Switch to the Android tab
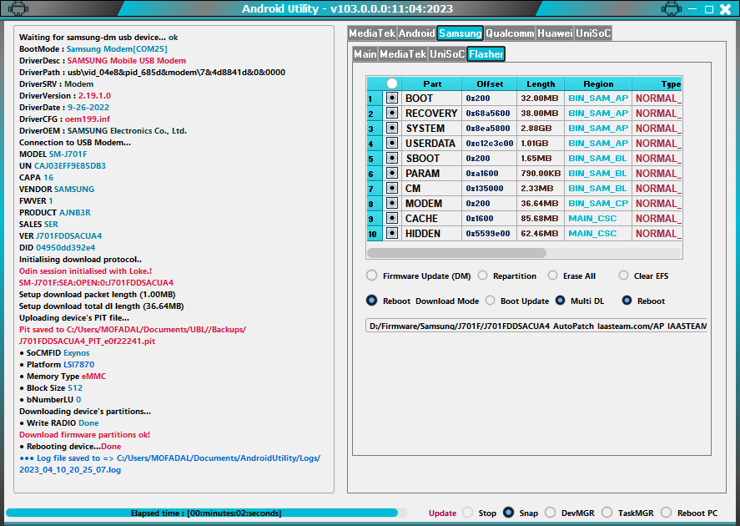The height and width of the screenshot is (526, 740). pyautogui.click(x=417, y=33)
